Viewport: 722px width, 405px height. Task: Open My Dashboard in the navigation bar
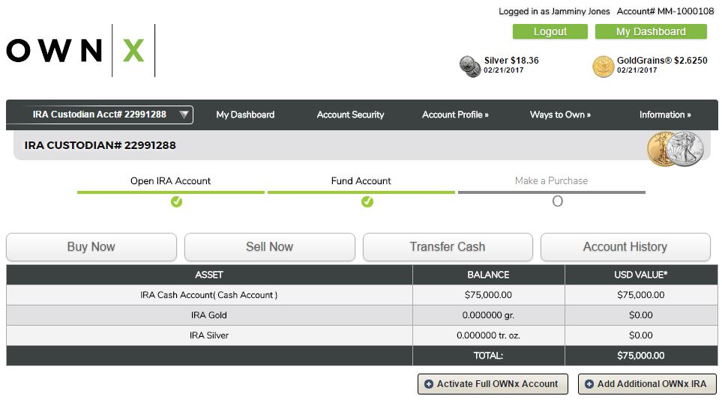[x=245, y=115]
